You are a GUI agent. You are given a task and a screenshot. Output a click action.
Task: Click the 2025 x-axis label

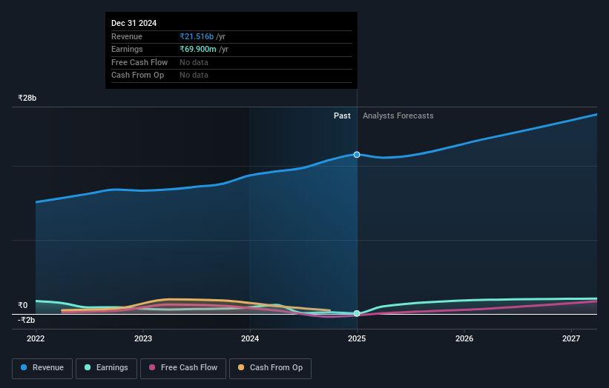pos(357,338)
